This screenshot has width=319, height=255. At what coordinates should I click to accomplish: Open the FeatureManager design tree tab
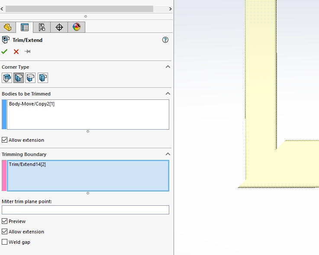(8, 27)
